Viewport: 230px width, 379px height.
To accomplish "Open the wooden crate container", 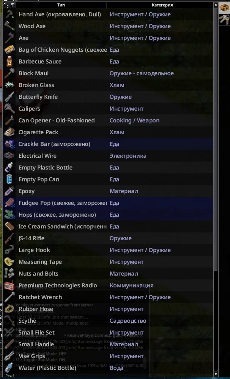I will 224,7.
